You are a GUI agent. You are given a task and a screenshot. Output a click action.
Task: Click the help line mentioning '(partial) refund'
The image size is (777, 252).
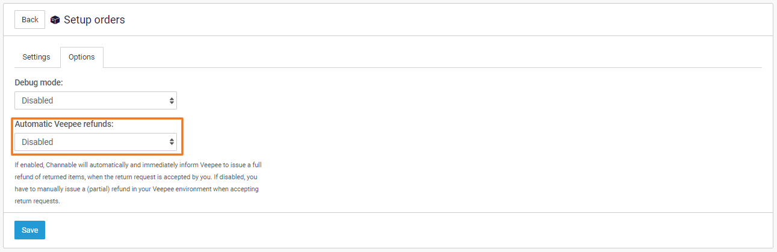(136, 189)
